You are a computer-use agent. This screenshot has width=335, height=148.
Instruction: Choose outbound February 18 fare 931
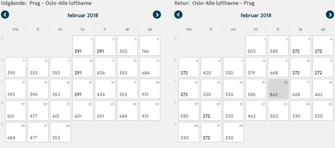150,89
